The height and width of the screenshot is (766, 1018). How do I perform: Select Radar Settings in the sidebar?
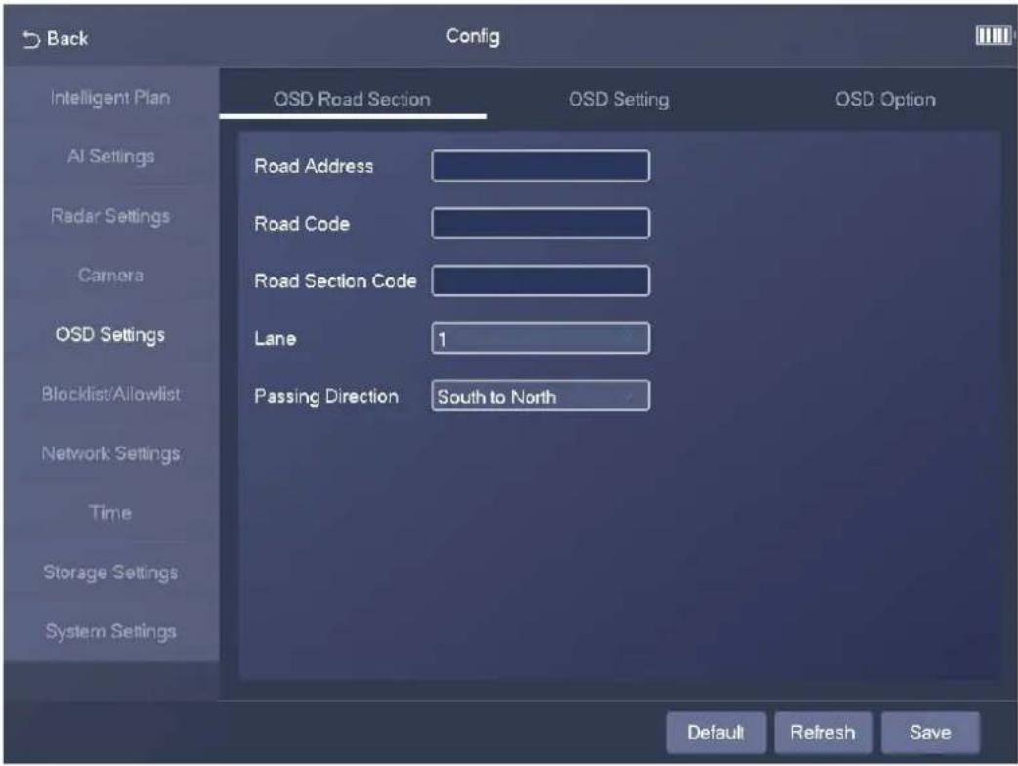(x=110, y=216)
